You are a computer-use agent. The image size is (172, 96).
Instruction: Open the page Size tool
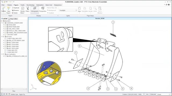pyautogui.click(x=80, y=10)
